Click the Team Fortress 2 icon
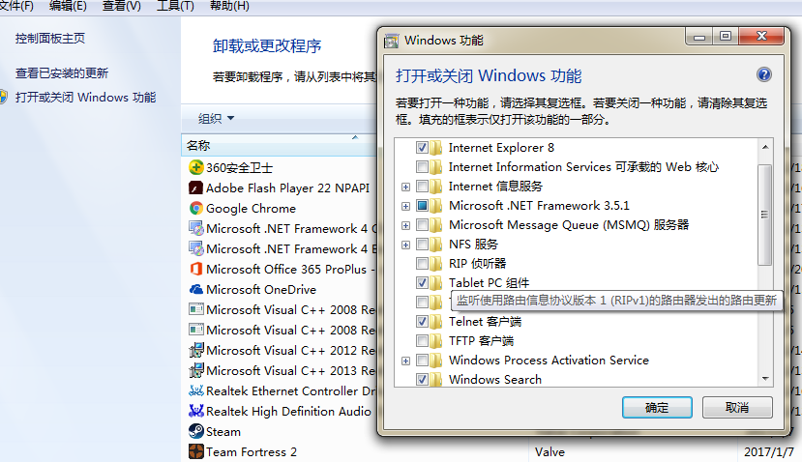This screenshot has height=462, width=802. pos(195,451)
